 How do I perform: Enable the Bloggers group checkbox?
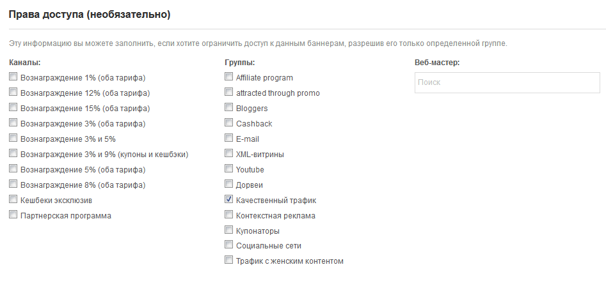(x=229, y=108)
